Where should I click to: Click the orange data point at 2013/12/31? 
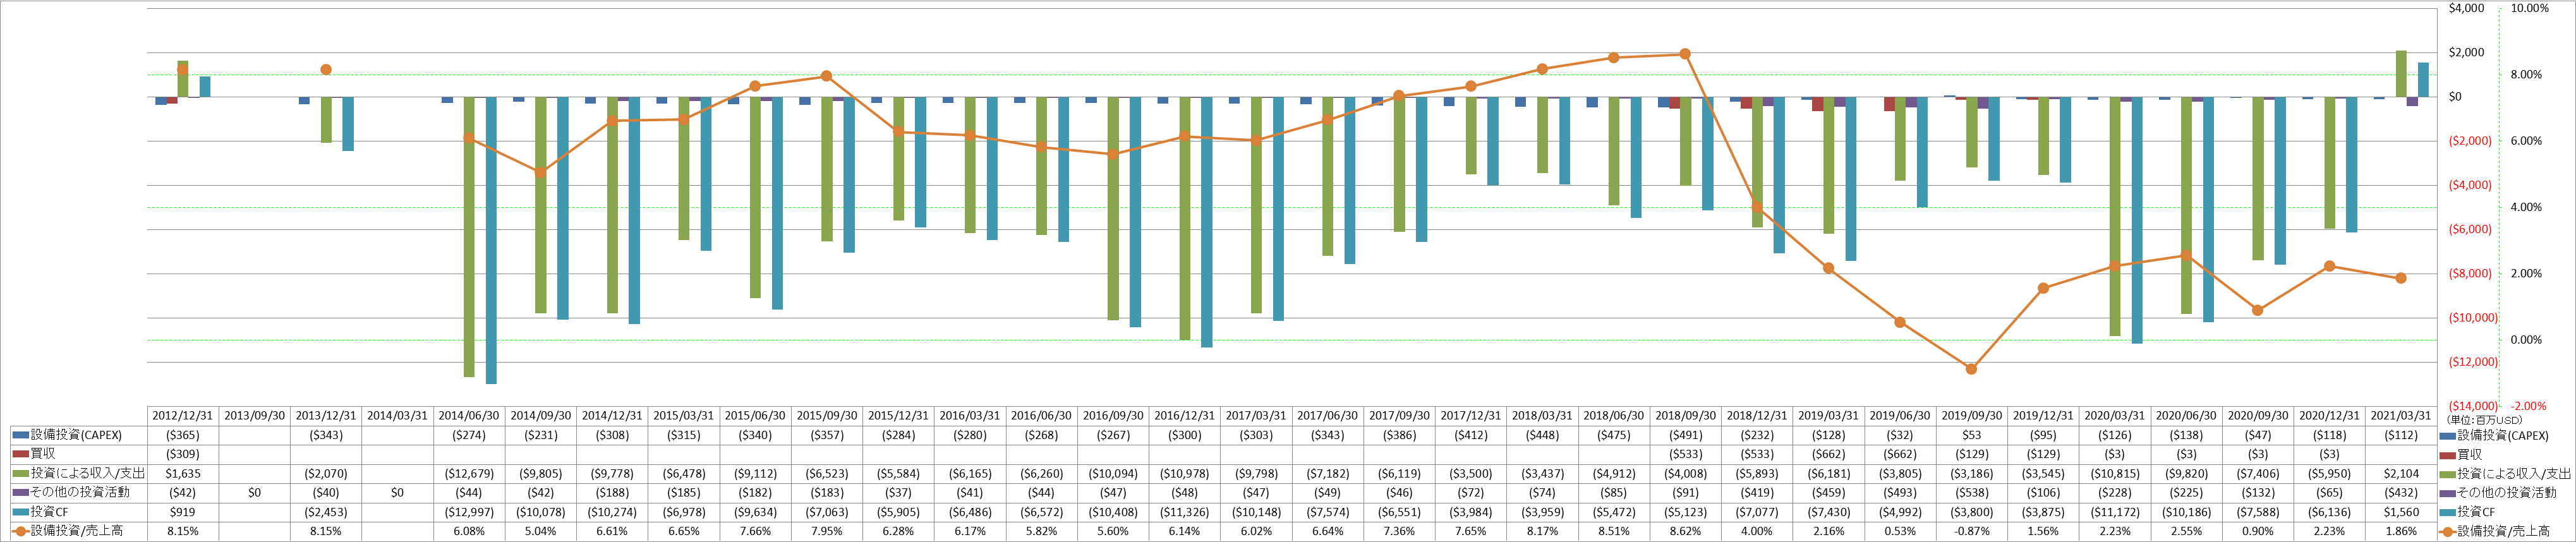pyautogui.click(x=326, y=70)
